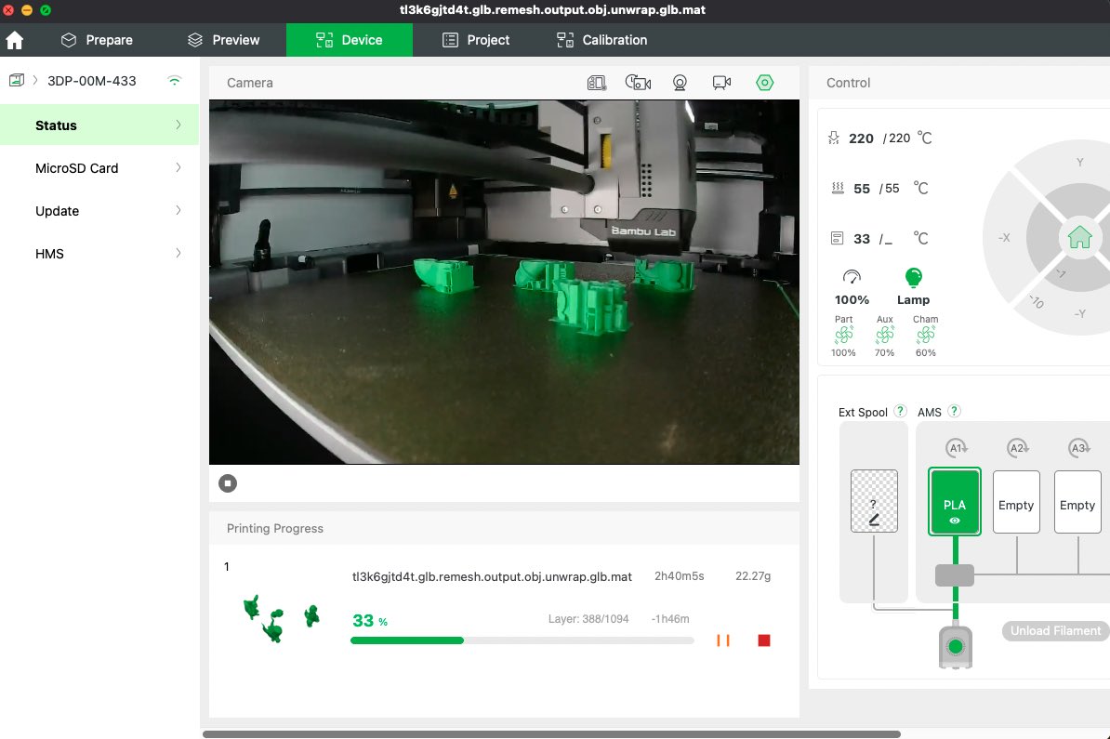The height and width of the screenshot is (739, 1110).
Task: Refresh AMS slot A2 icon
Action: [1017, 447]
